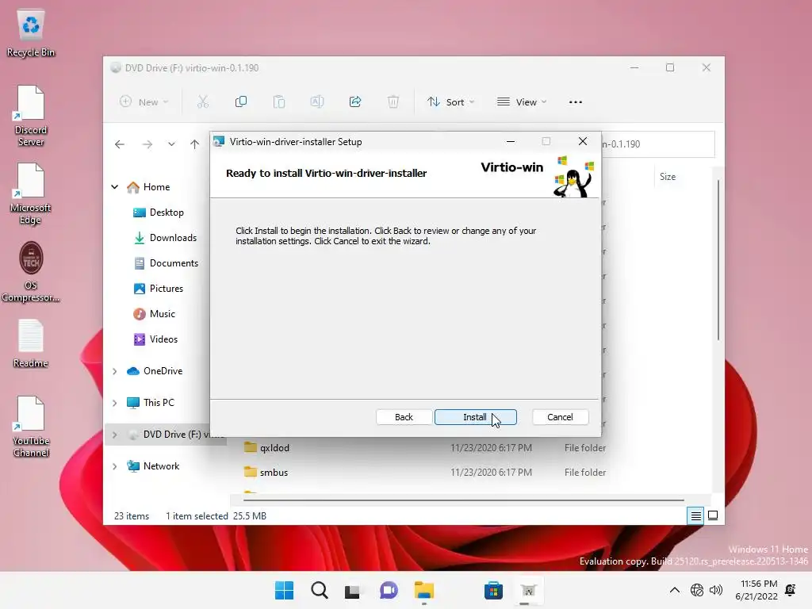Screen dimensions: 812x609
Task: Expand the This PC node
Action: [115, 403]
